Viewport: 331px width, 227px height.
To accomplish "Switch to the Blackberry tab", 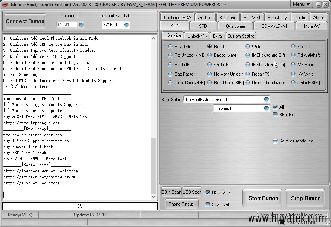I will [x=277, y=18].
